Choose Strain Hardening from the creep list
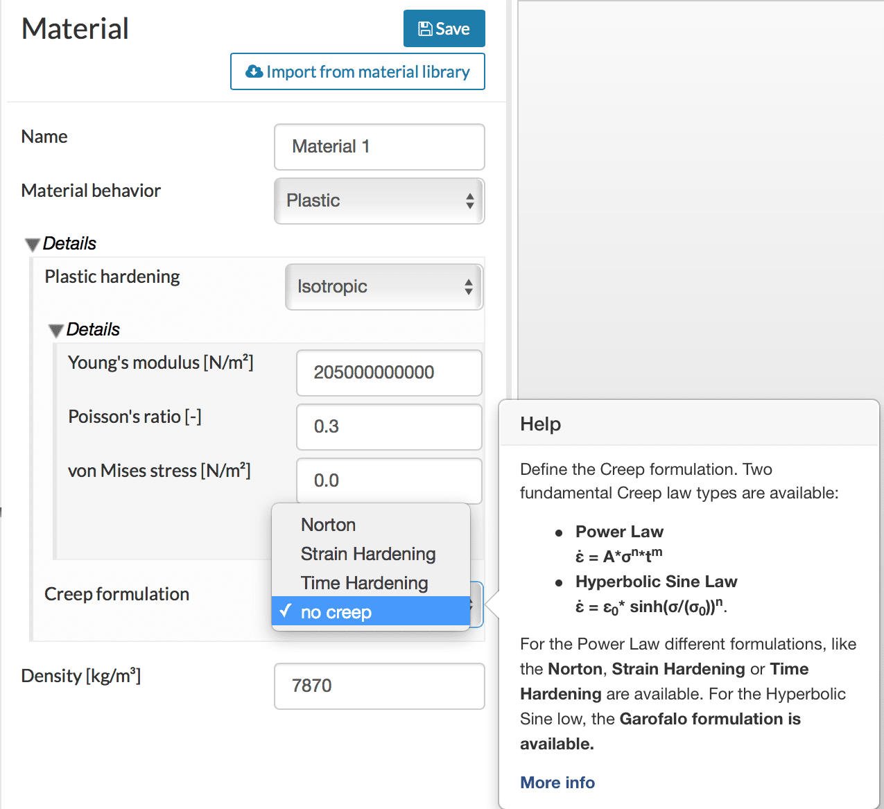 click(x=367, y=554)
